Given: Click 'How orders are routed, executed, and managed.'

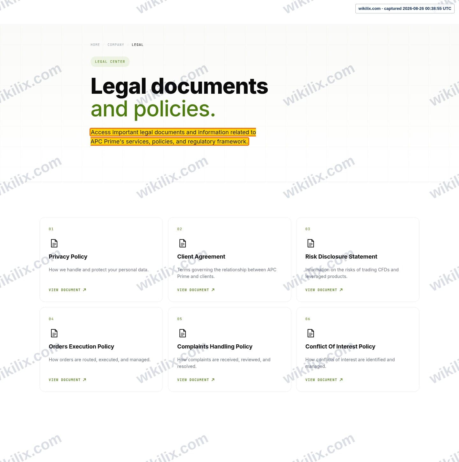Looking at the screenshot, I should pyautogui.click(x=99, y=360).
